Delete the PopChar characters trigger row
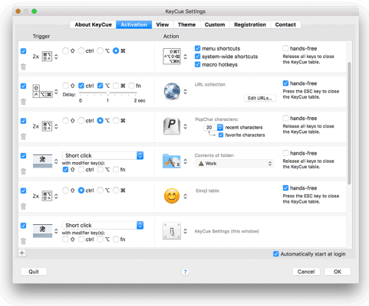Viewport: 369px width, 306px height. point(23,137)
